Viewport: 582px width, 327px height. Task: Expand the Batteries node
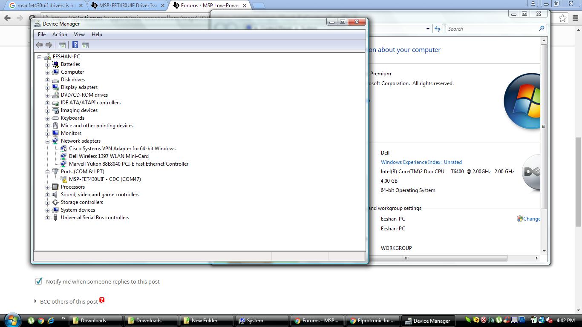point(48,65)
